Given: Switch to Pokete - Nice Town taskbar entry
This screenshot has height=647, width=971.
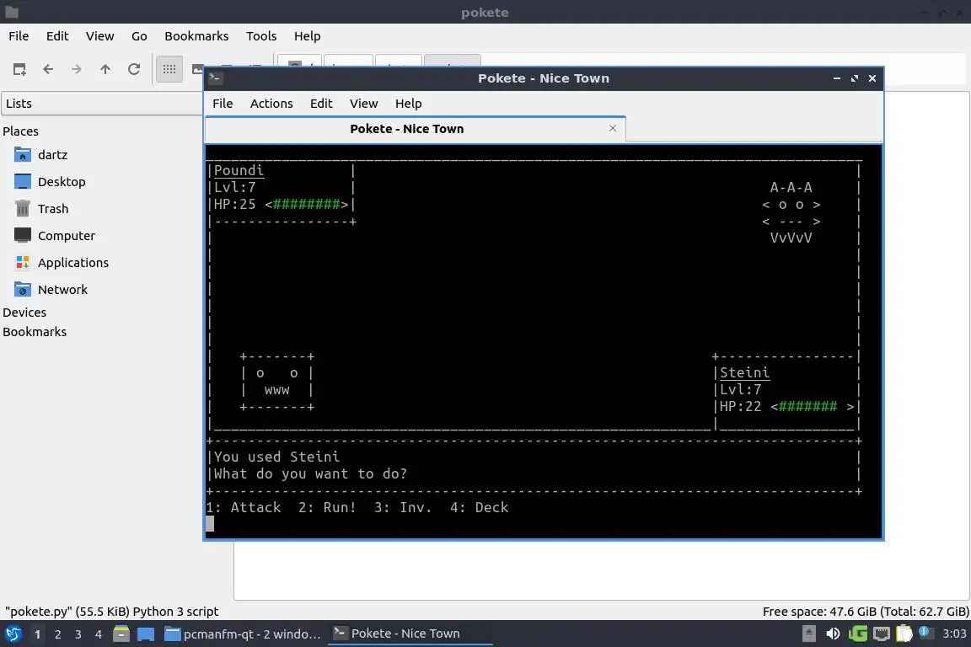Looking at the screenshot, I should (410, 634).
